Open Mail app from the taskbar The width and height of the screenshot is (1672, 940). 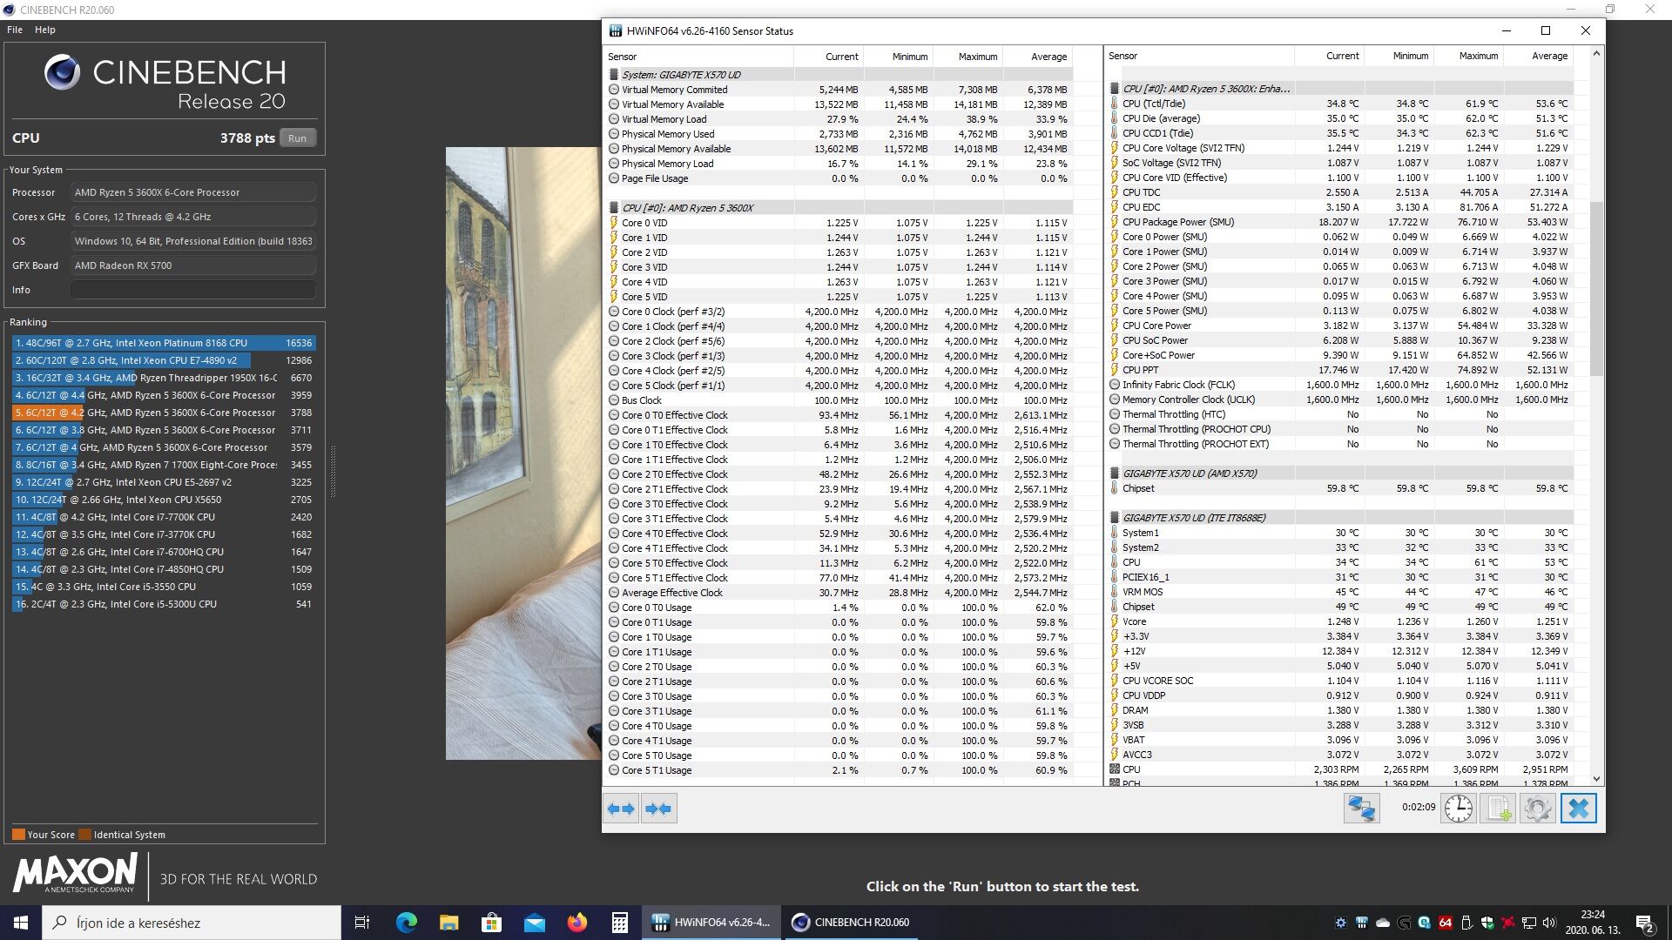coord(534,923)
